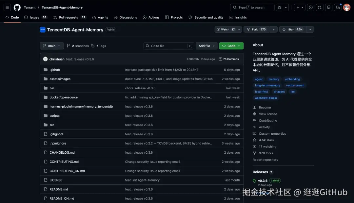Expand the Copilot dropdown arrow in header
Viewport: 354px width, 203px height.
pyautogui.click(x=286, y=8)
